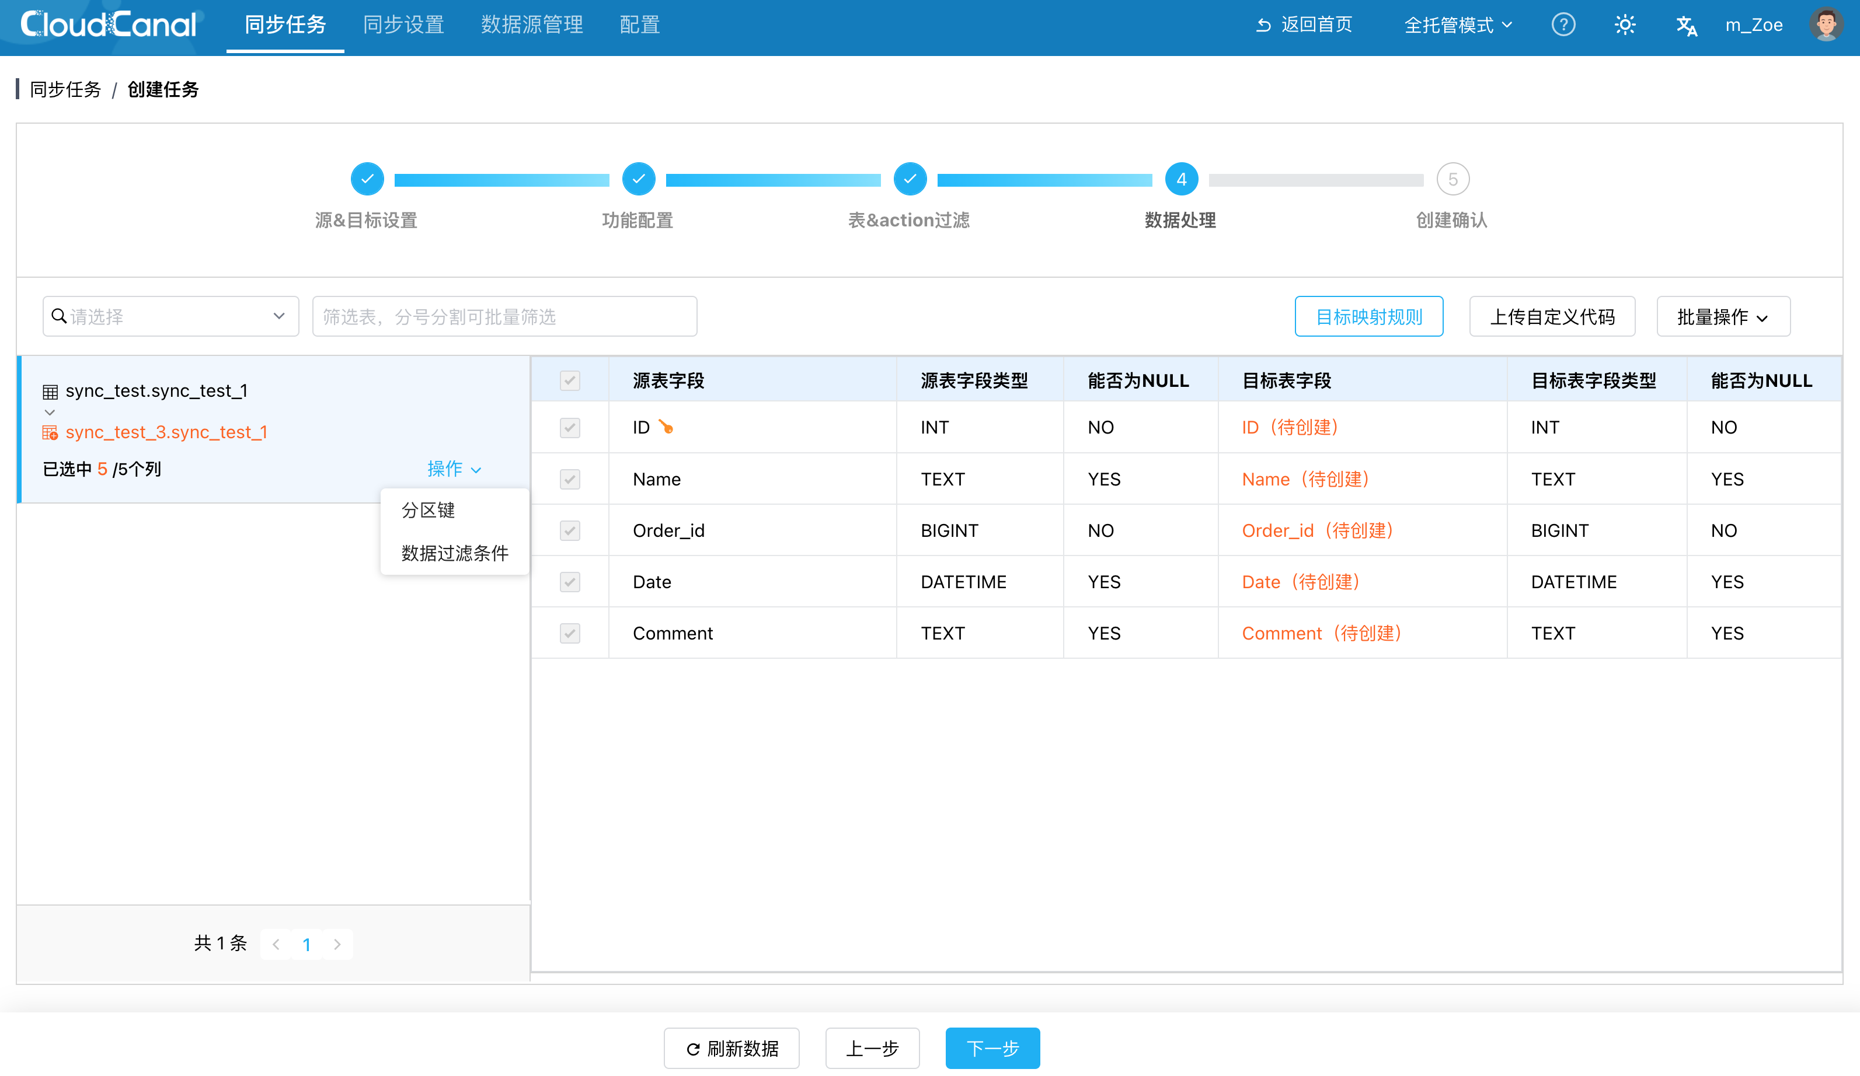This screenshot has width=1860, height=1076.
Task: Open the help icon in the top bar
Action: (1563, 25)
